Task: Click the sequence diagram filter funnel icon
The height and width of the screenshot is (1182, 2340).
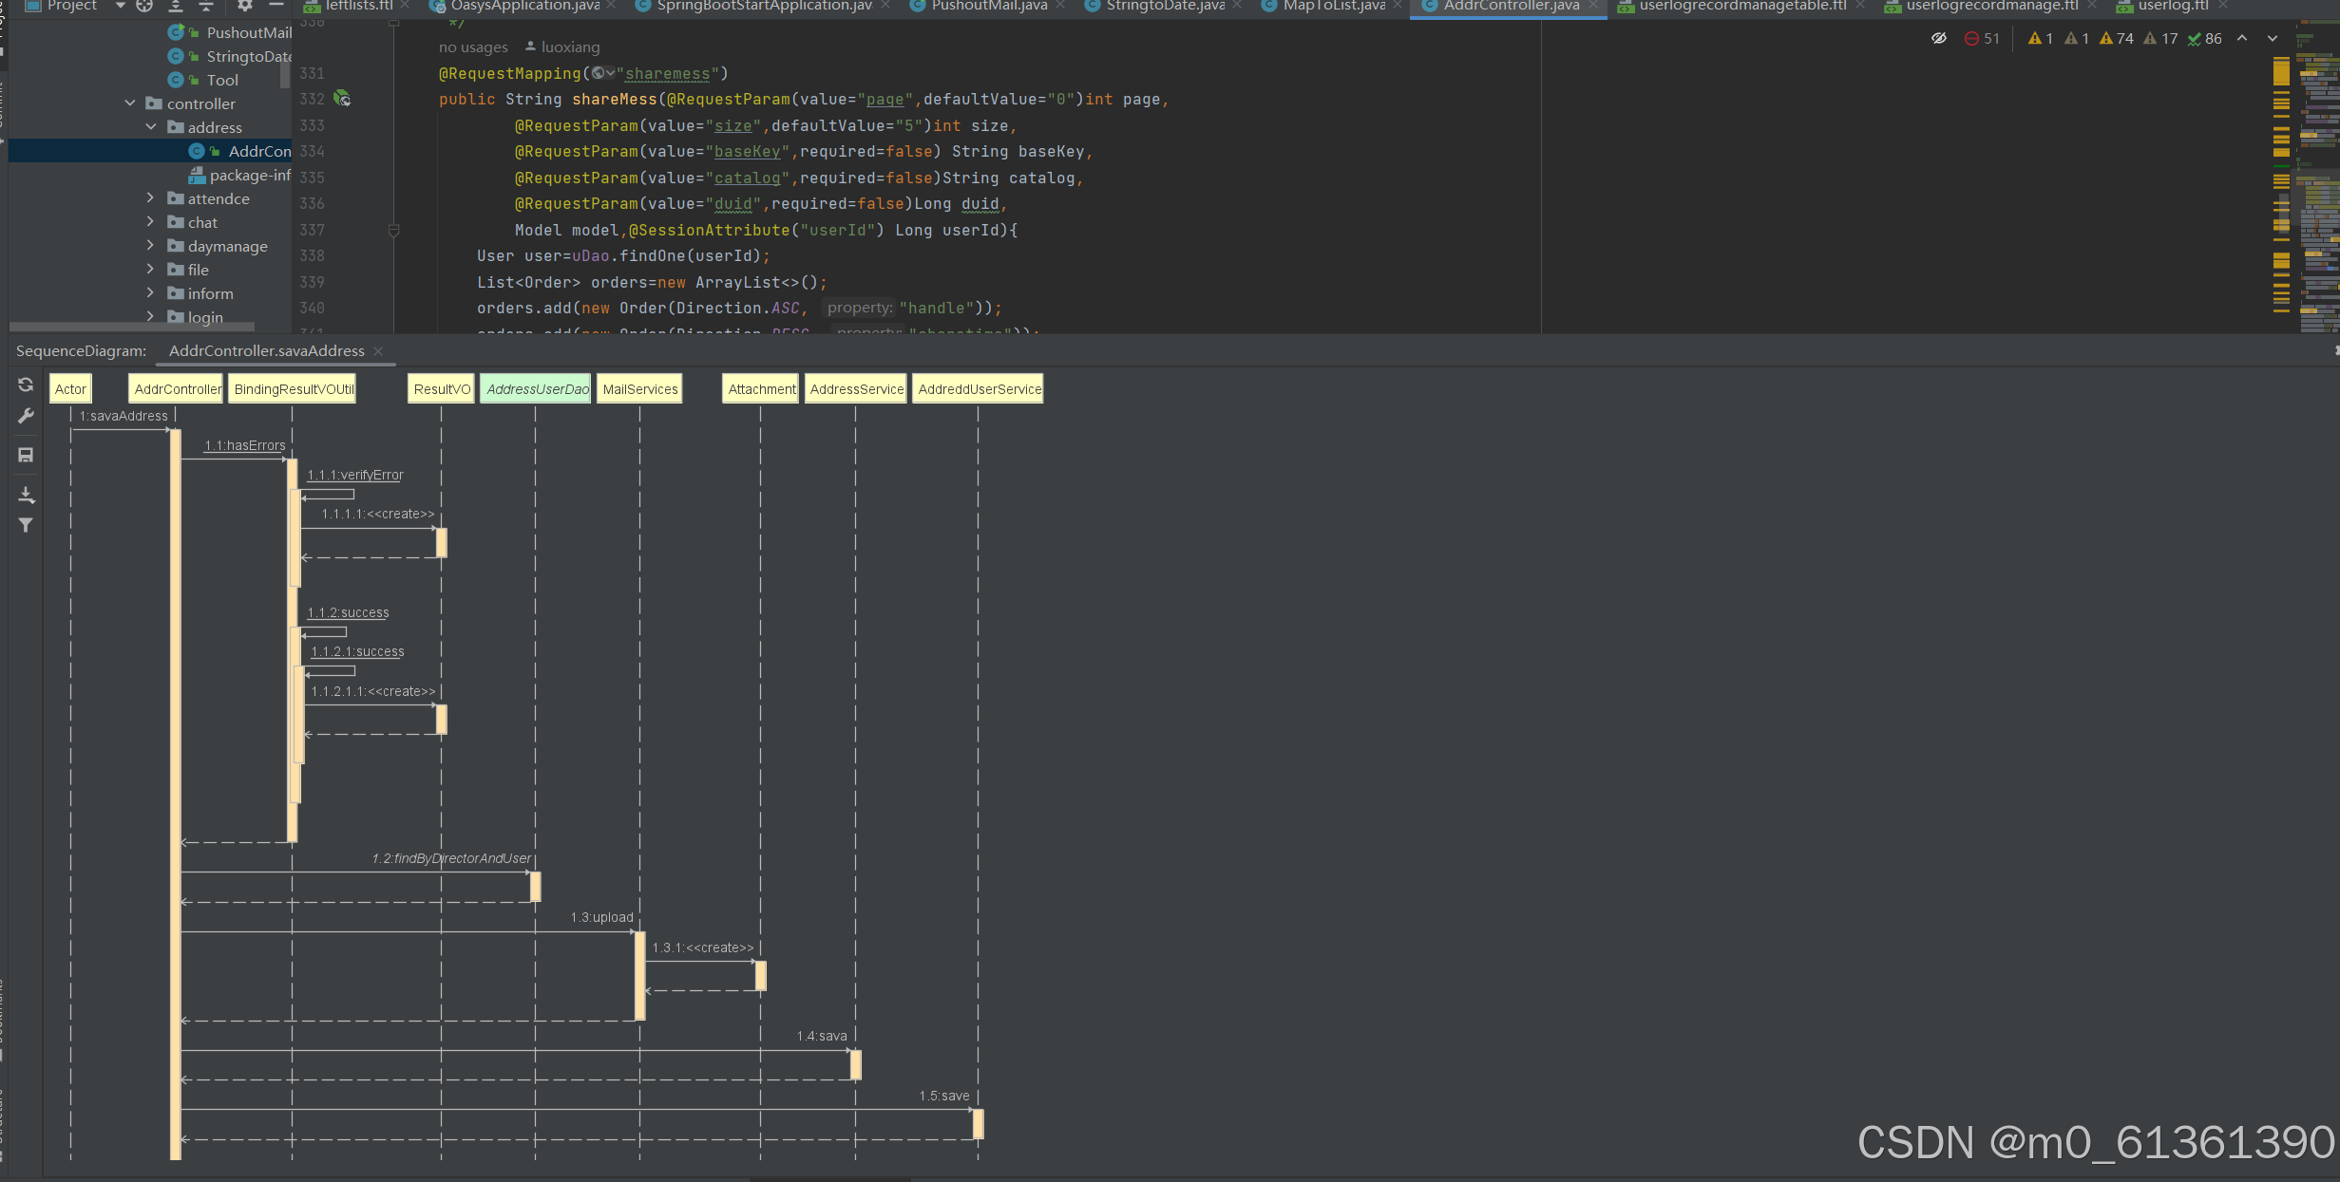Action: click(x=26, y=525)
